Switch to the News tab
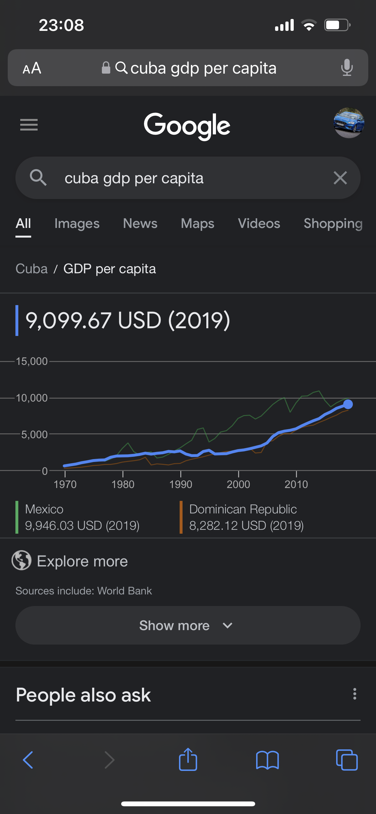 coord(140,223)
